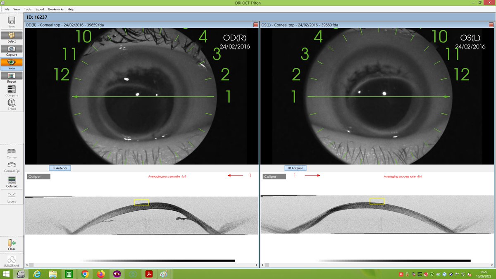Click the Save icon in the sidebar
The image size is (496, 279).
point(12,20)
